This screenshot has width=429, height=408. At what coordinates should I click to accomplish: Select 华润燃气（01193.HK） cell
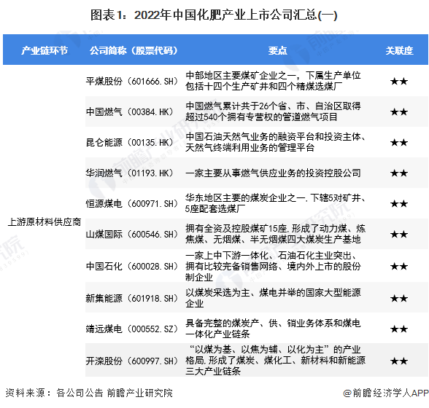(130, 173)
